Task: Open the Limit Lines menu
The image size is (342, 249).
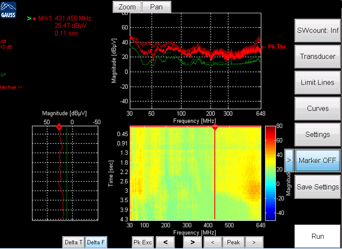Action: tap(318, 82)
